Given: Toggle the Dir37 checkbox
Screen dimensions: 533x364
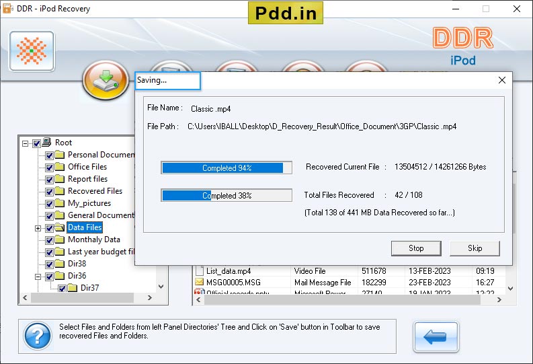Looking at the screenshot, I should 62,289.
